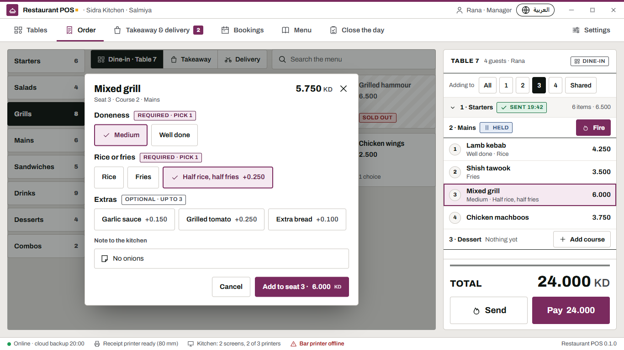Screen dimensions: 624x350
Task: Click the seat 1 marker beside Lamb kebab
Action: 455,149
